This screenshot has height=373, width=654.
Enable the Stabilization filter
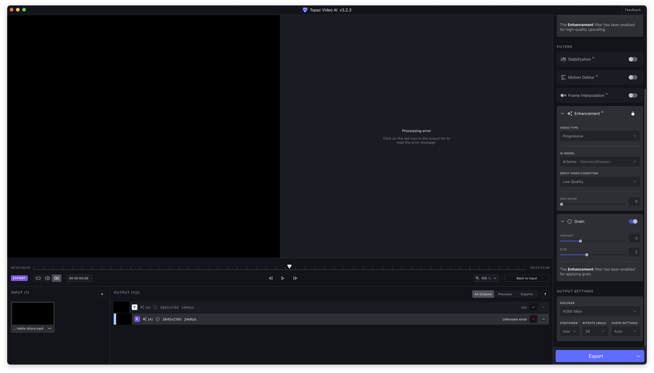(x=632, y=59)
